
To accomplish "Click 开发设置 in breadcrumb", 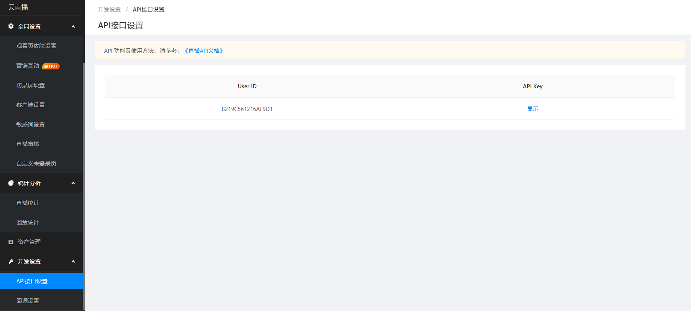I will point(109,9).
